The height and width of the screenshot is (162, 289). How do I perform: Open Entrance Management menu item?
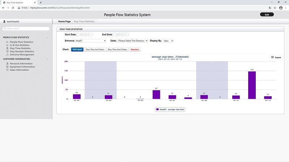(22, 54)
